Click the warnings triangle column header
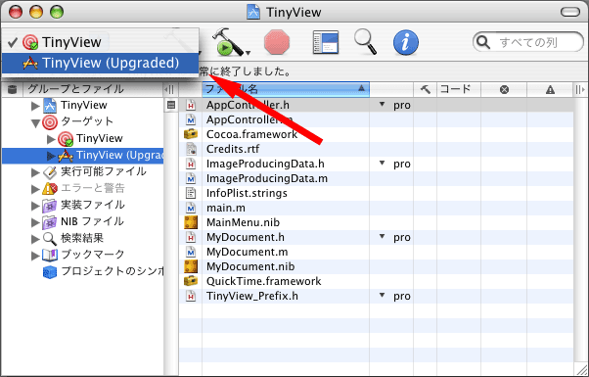This screenshot has width=589, height=377. pyautogui.click(x=550, y=89)
